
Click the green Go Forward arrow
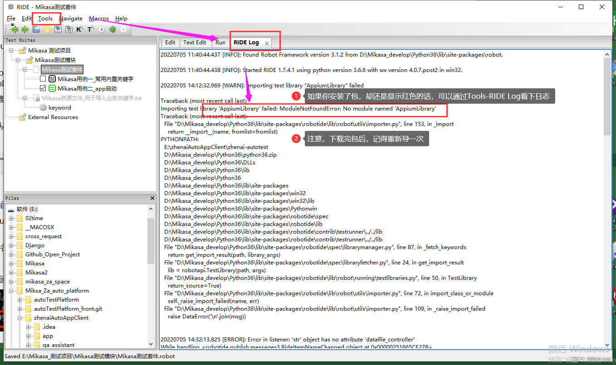pyautogui.click(x=25, y=29)
